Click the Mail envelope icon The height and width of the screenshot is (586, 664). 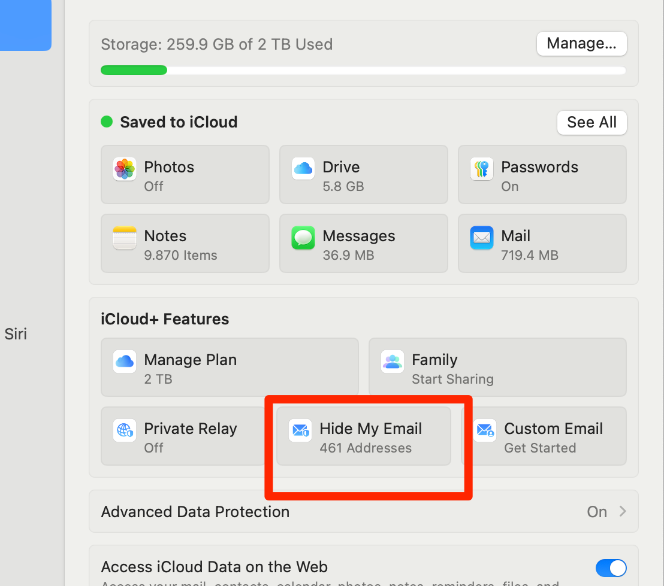click(482, 238)
